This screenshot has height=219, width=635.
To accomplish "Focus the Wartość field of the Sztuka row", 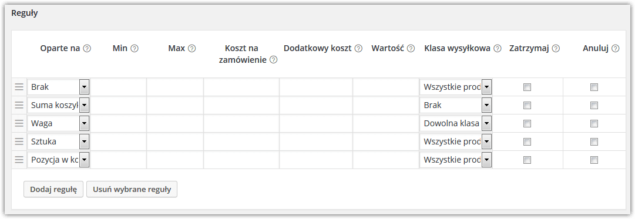I will [x=385, y=141].
